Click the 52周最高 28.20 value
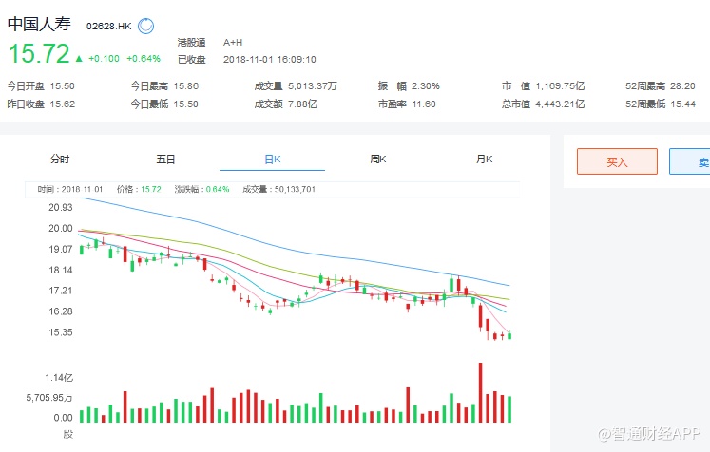 pos(682,85)
